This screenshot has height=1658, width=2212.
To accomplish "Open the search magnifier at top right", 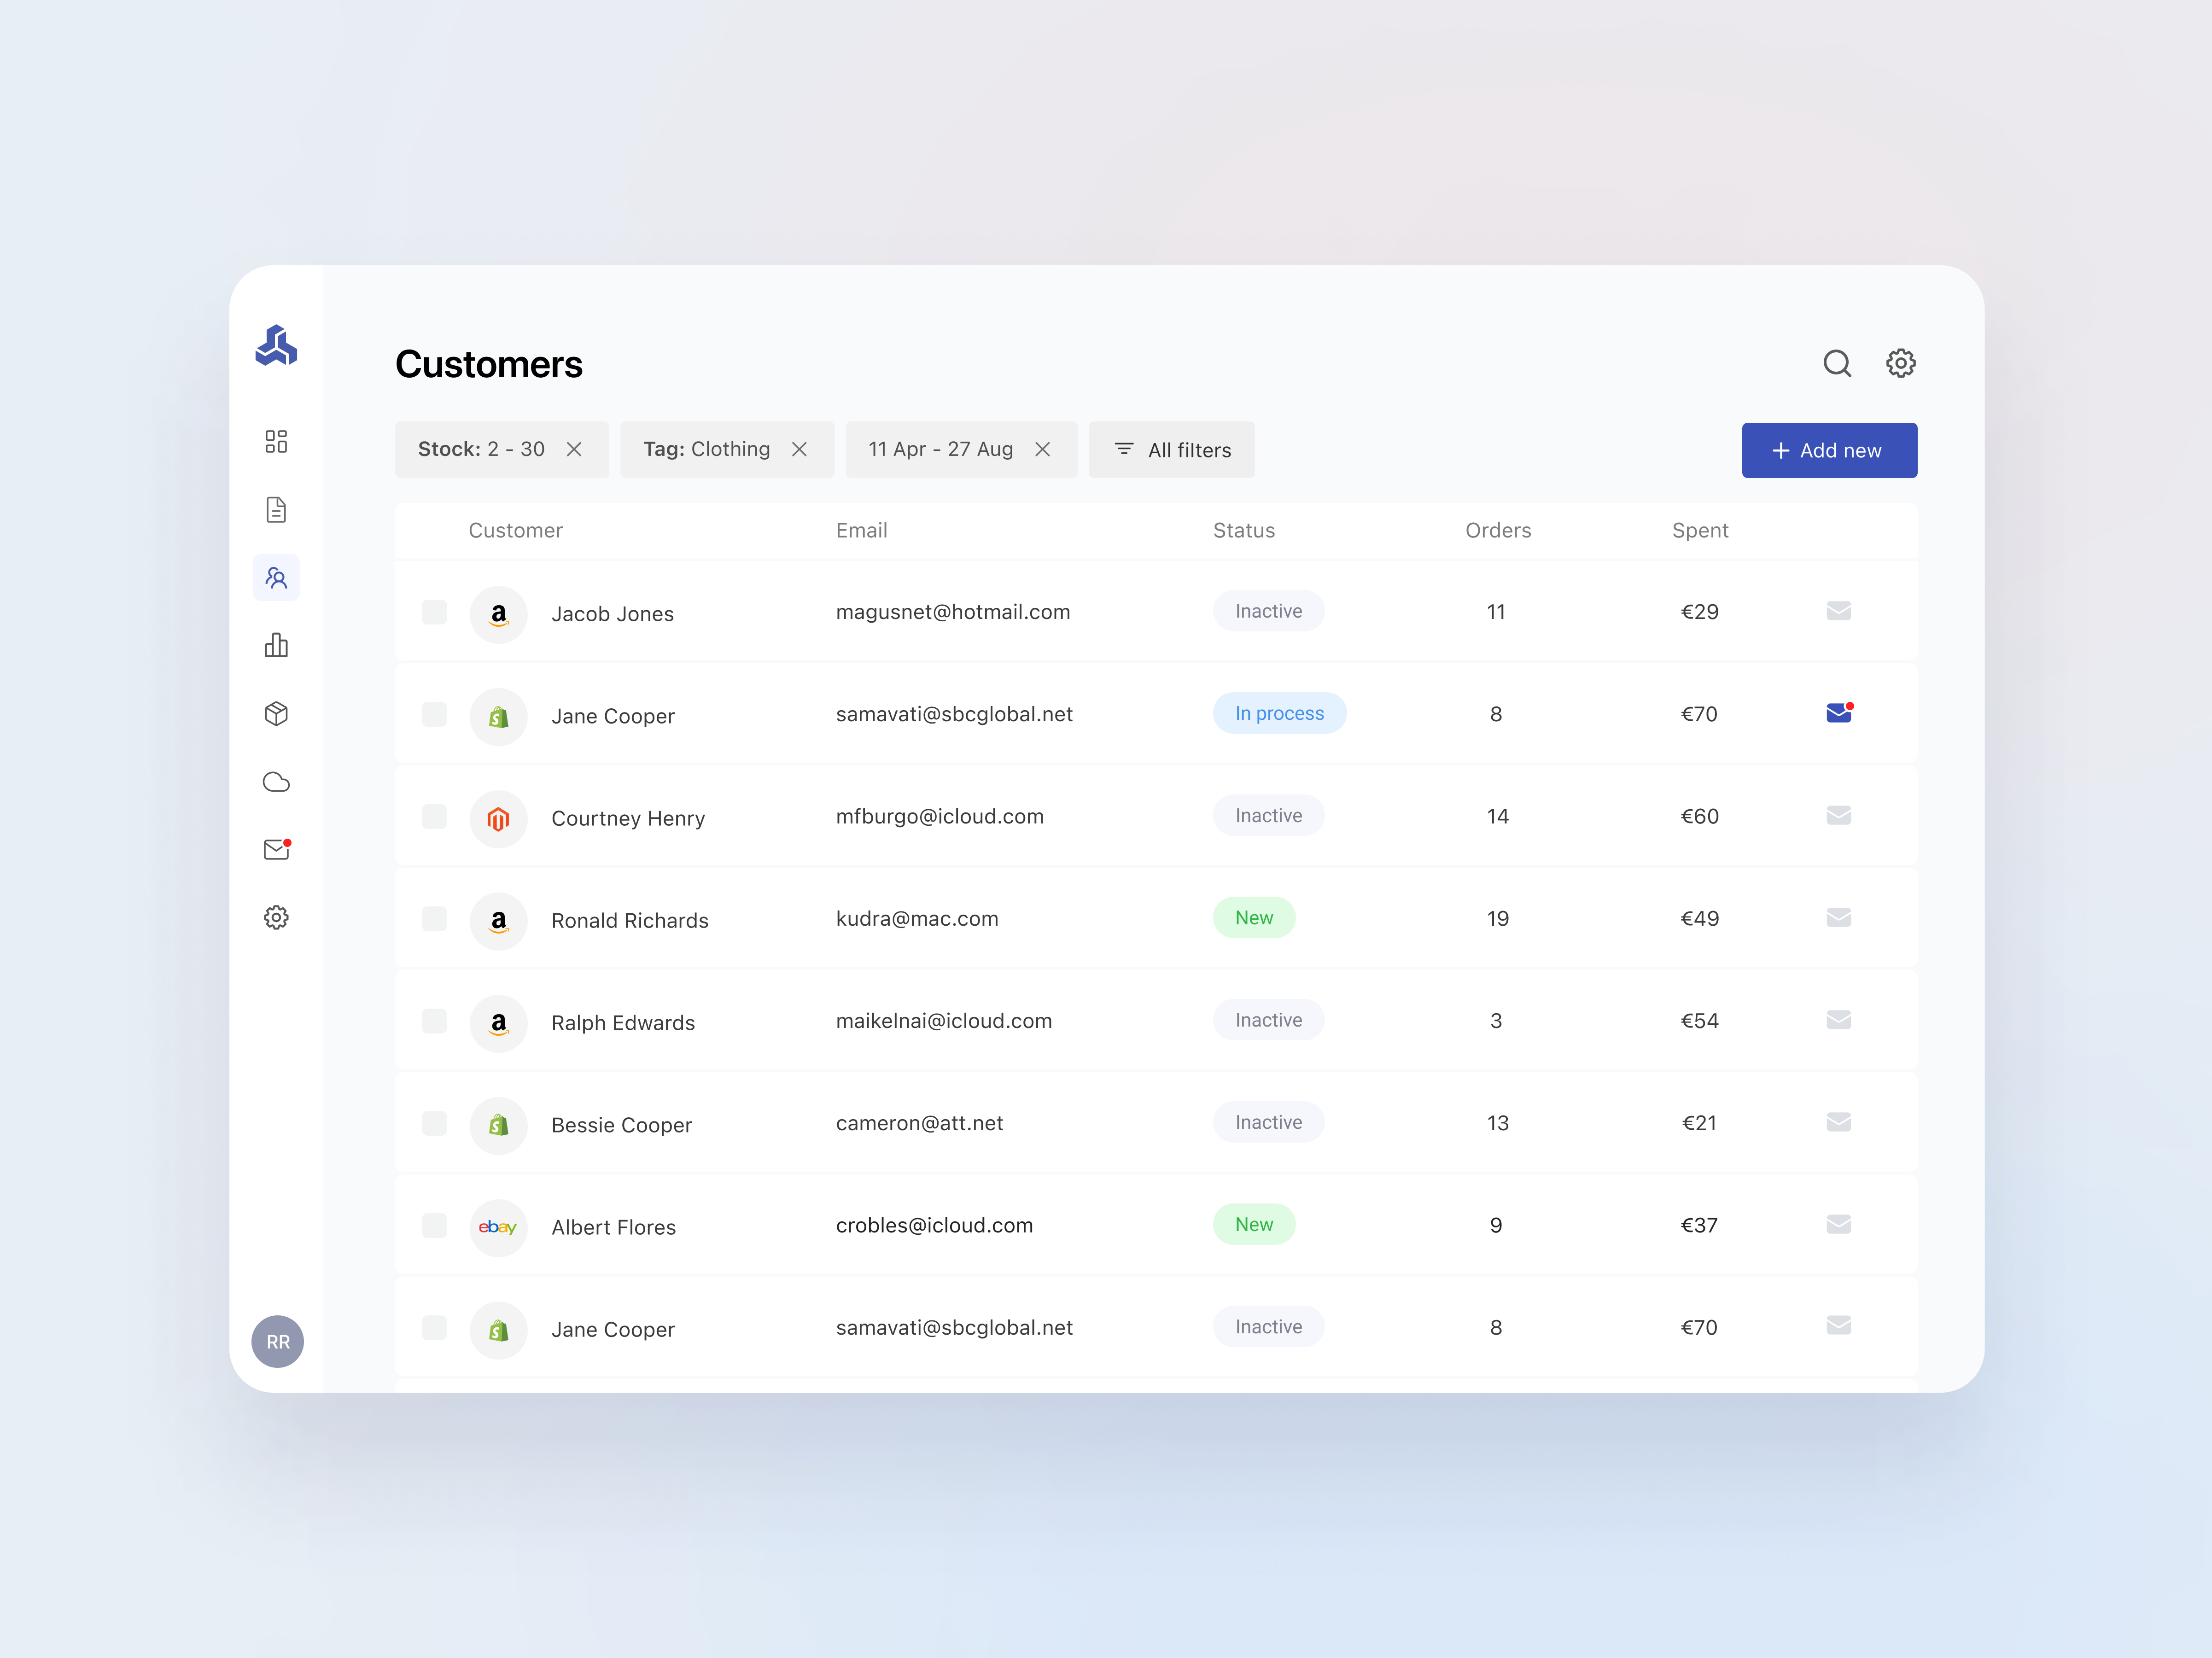I will point(1837,363).
